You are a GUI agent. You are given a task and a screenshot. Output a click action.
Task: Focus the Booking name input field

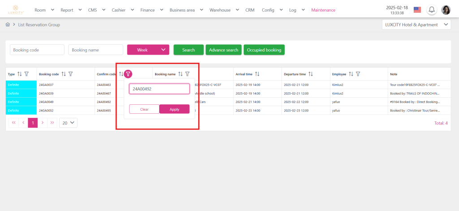(95, 50)
